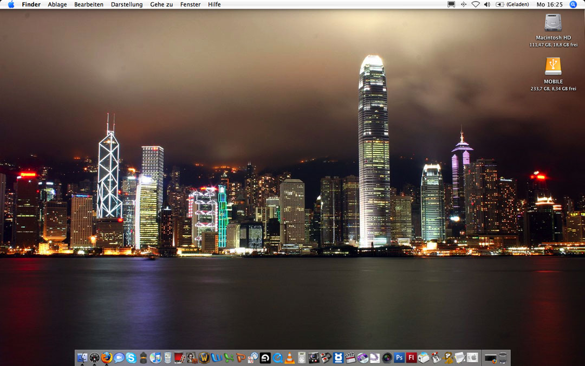Open Microsoft Excel from the Dock
The height and width of the screenshot is (366, 585).
pos(229,358)
